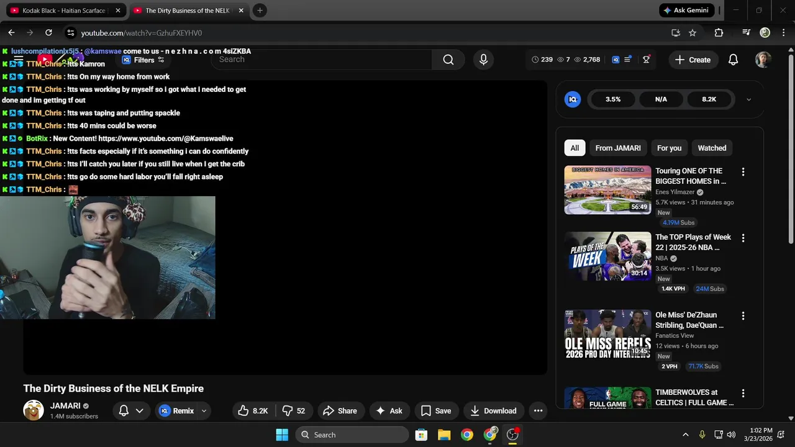Open YouTube account avatar menu

tap(763, 60)
